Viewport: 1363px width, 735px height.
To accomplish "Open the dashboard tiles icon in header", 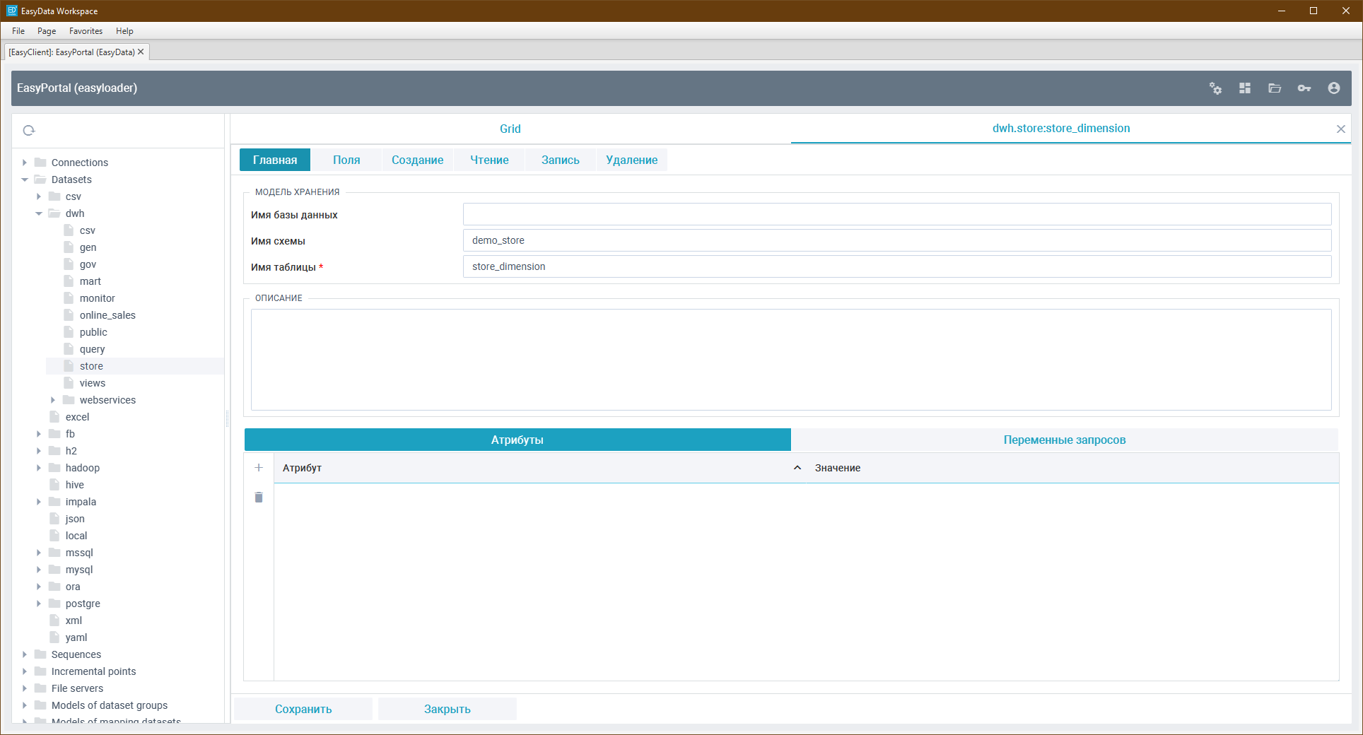I will point(1245,88).
